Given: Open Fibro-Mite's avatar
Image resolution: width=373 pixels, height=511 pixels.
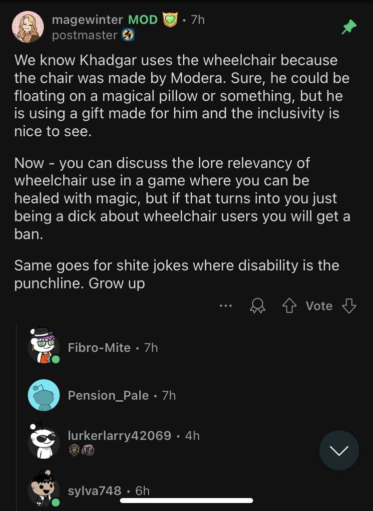Looking at the screenshot, I should [x=43, y=345].
